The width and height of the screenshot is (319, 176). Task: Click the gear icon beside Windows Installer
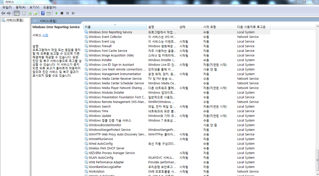coord(86,60)
